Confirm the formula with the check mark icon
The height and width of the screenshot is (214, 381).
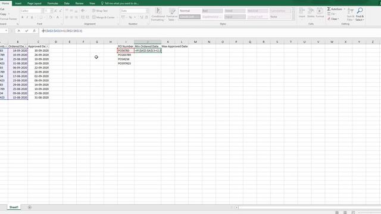pos(26,31)
